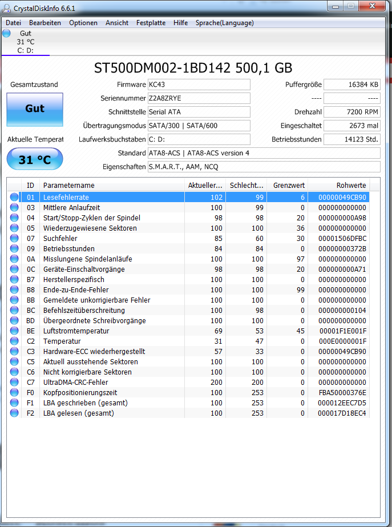Select the Luftstromtemperatur parameter name
The width and height of the screenshot is (392, 527).
tap(76, 331)
